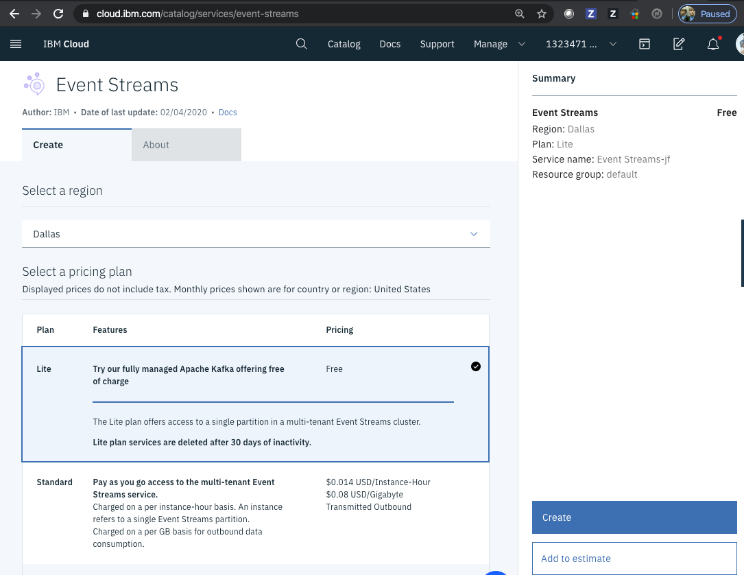Switch to the About tab
The height and width of the screenshot is (575, 744).
tap(156, 145)
